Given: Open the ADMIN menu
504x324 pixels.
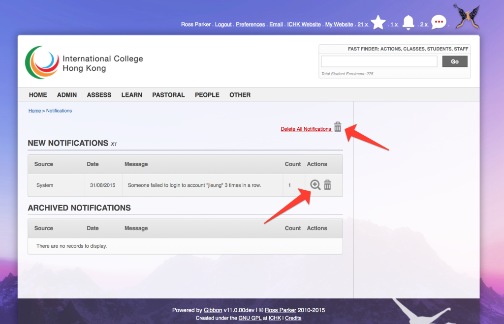Looking at the screenshot, I should (x=67, y=95).
